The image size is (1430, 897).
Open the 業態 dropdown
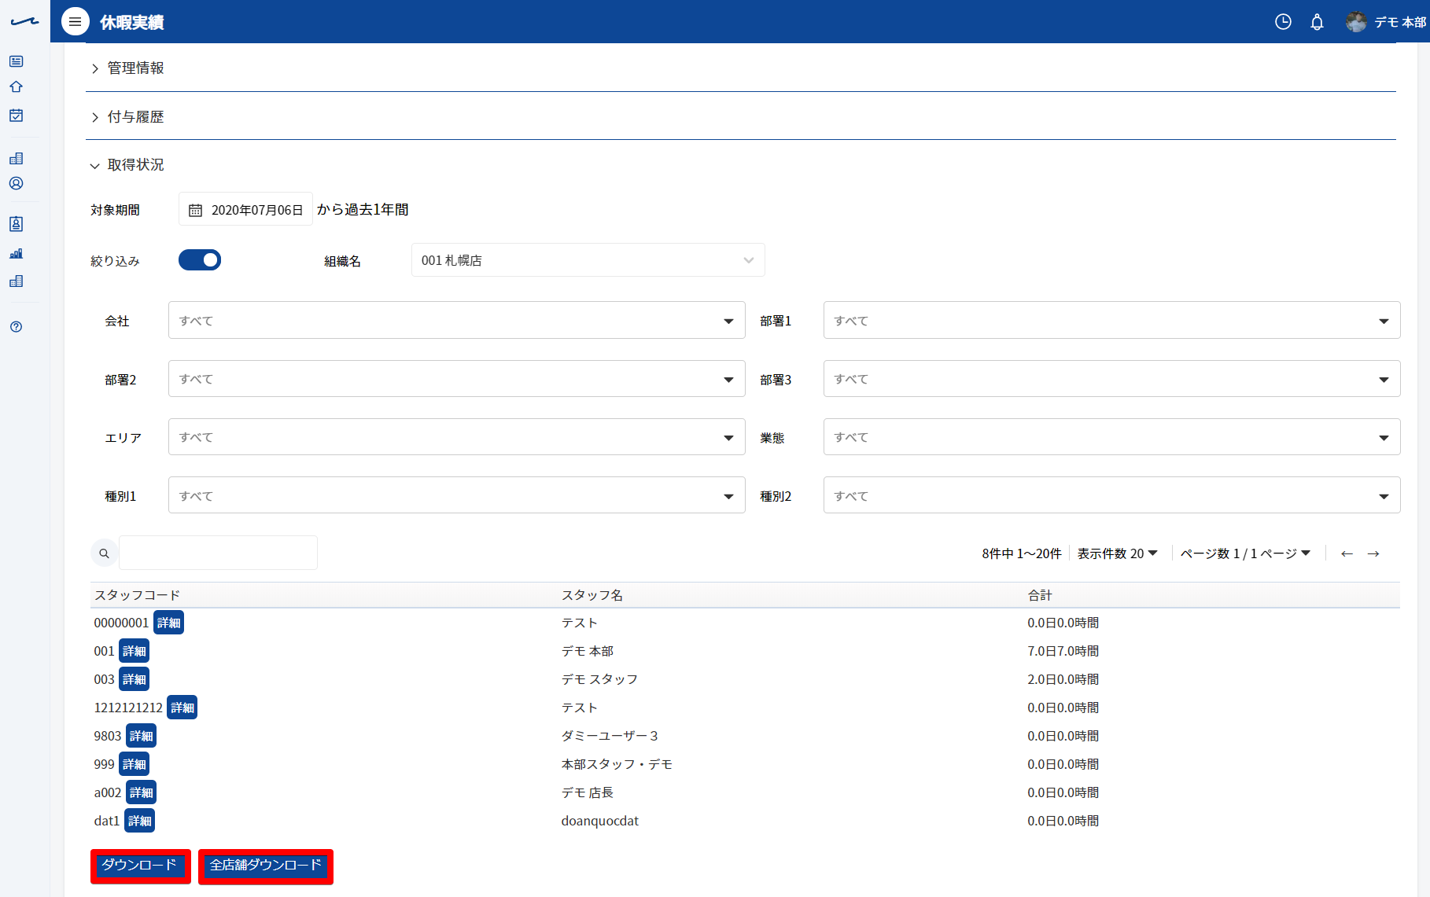coord(1111,437)
